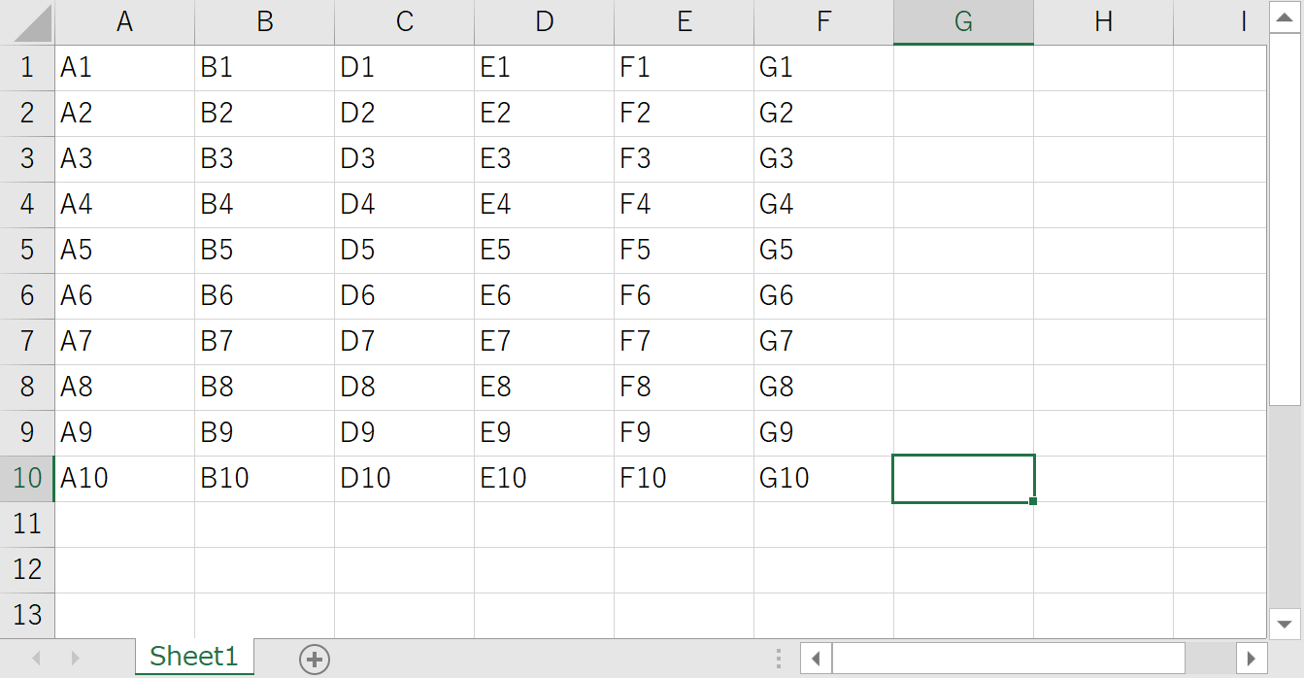This screenshot has height=678, width=1304.
Task: Click cell containing A1
Action: point(124,68)
